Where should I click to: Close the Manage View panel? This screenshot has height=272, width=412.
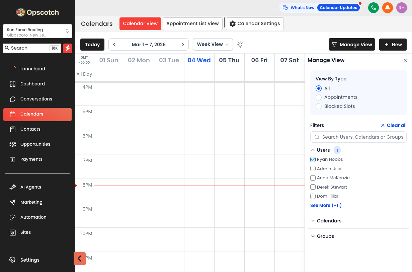click(405, 60)
